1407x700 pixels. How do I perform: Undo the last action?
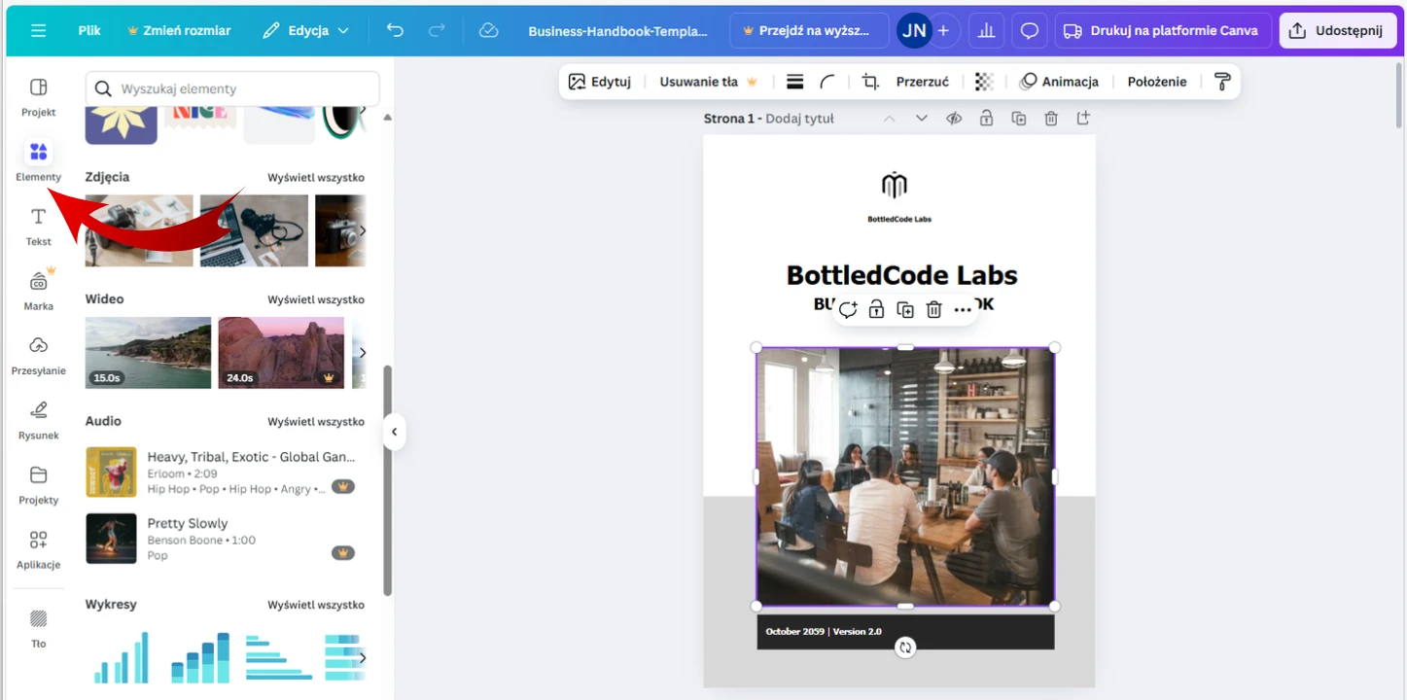click(395, 30)
